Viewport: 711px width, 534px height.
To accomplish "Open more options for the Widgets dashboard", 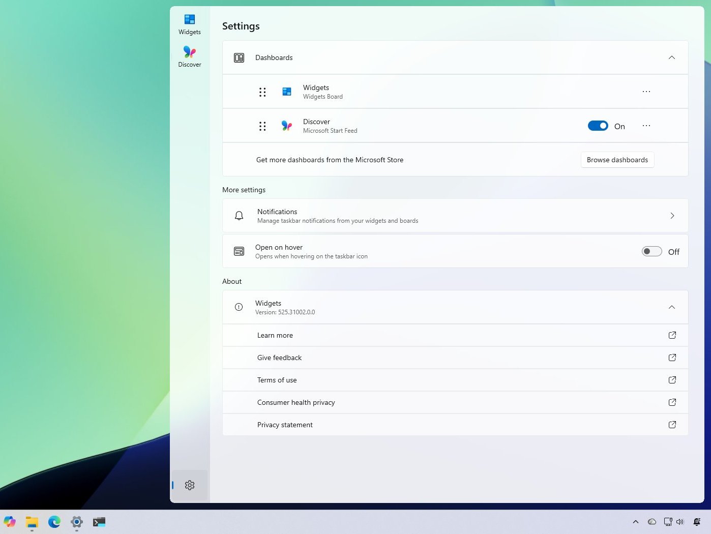I will click(x=646, y=92).
